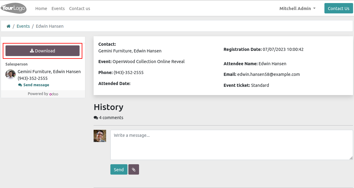Click the Download button
The image size is (354, 188).
coord(42,51)
